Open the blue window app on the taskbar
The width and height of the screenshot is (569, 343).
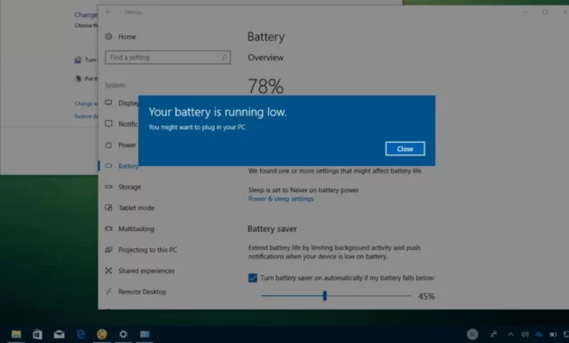[145, 334]
